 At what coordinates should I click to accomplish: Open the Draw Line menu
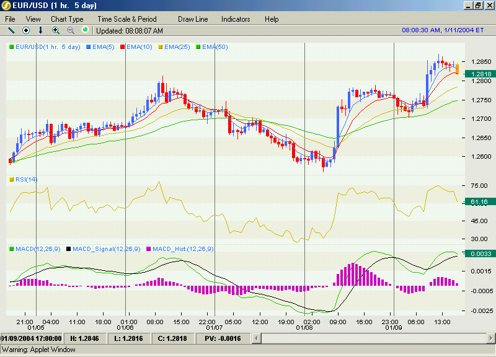(x=193, y=19)
